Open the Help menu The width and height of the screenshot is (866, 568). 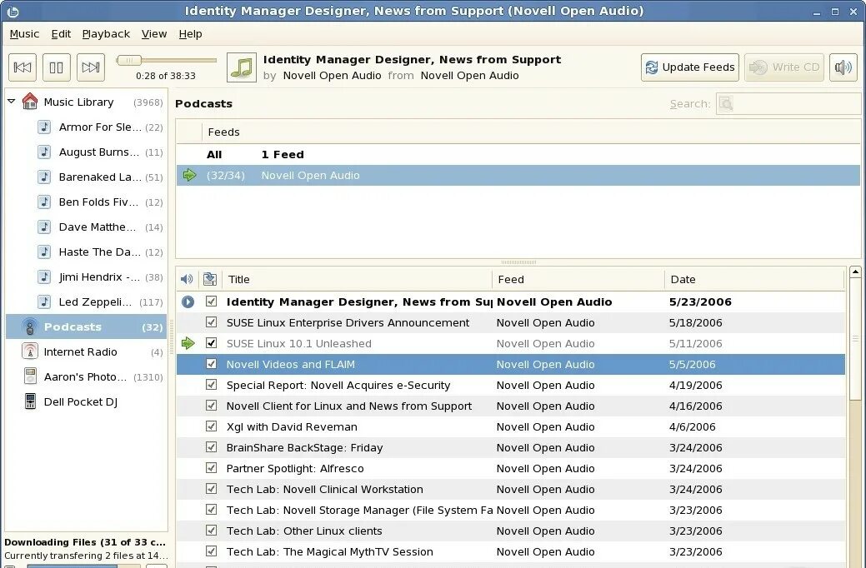190,33
